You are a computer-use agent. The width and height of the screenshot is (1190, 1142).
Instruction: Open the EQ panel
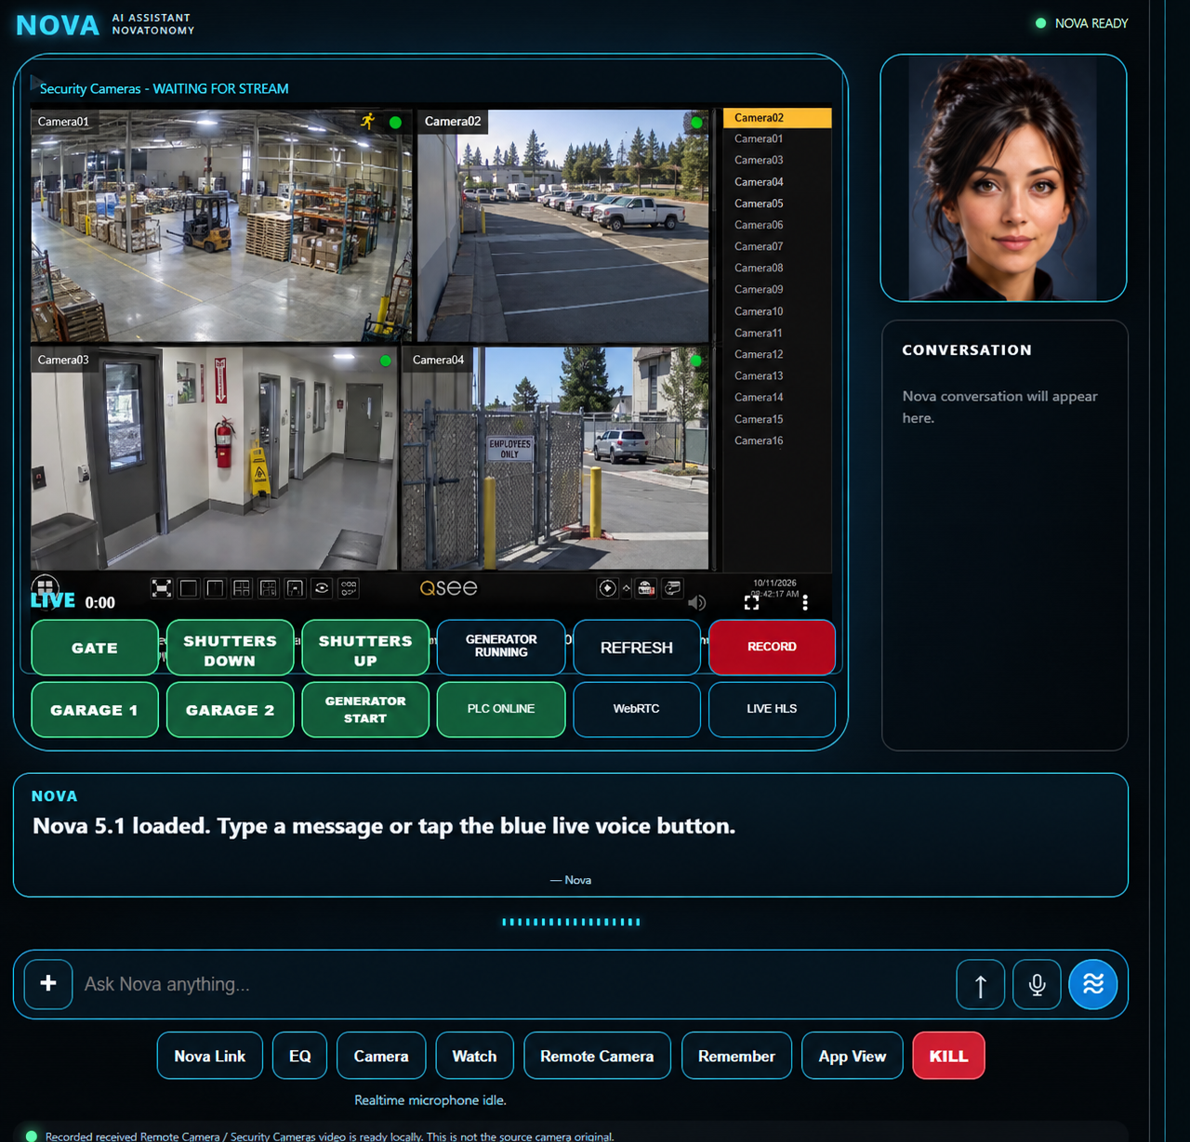(x=299, y=1056)
